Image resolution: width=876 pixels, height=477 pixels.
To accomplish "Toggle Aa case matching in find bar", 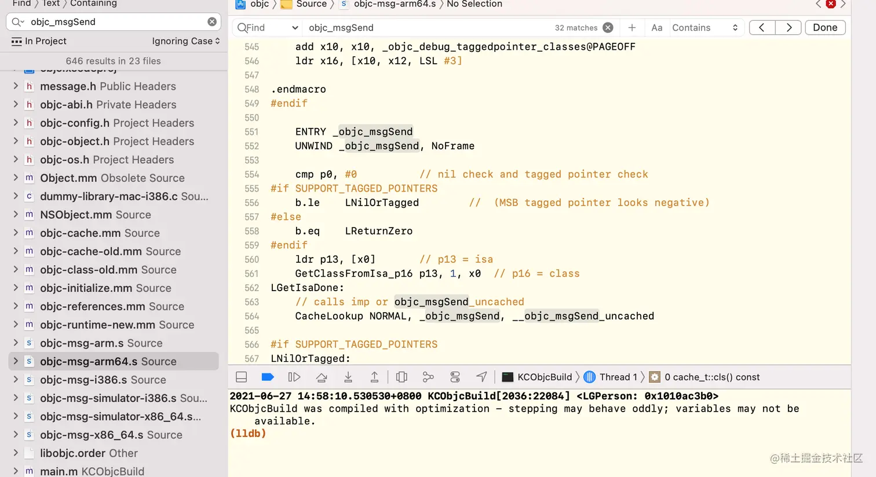I will [x=656, y=27].
